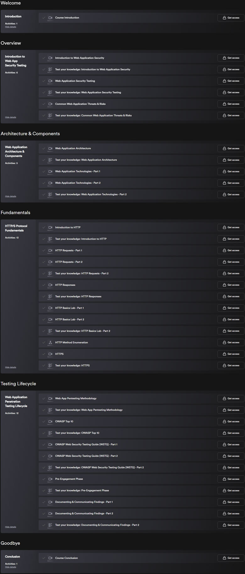Click the video icon beside Course Introduction

50,18
